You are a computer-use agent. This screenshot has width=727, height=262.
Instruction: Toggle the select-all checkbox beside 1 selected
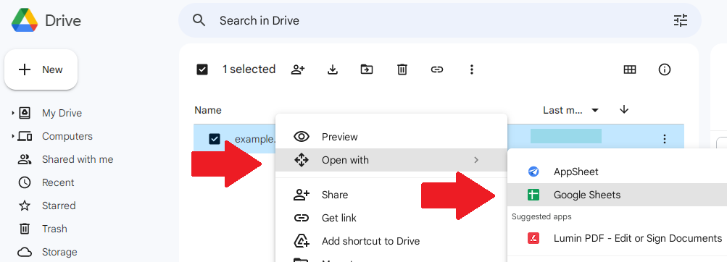[x=202, y=69]
